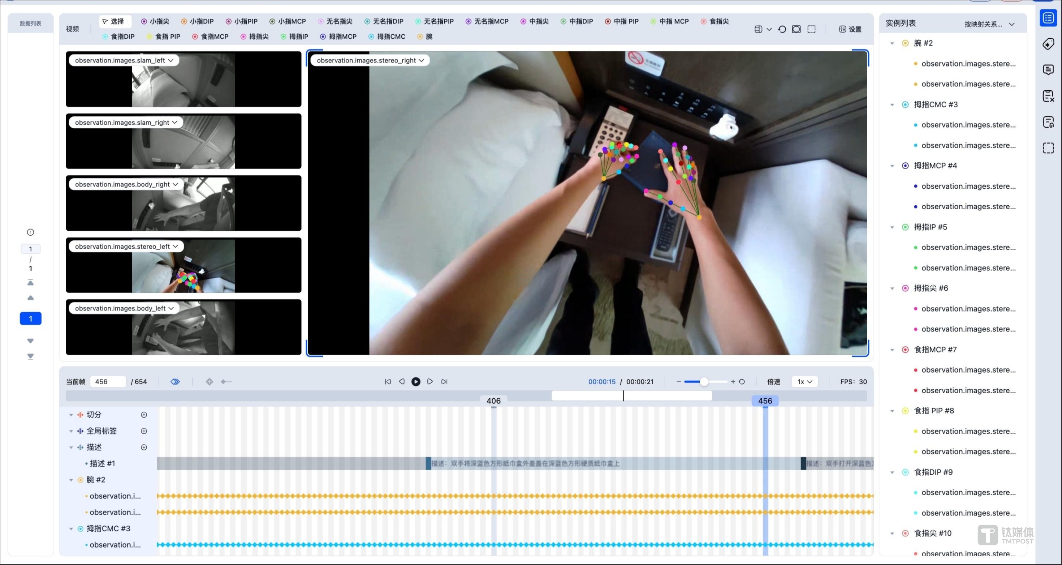Select the 拇指CMC keypoint label

pyautogui.click(x=387, y=36)
